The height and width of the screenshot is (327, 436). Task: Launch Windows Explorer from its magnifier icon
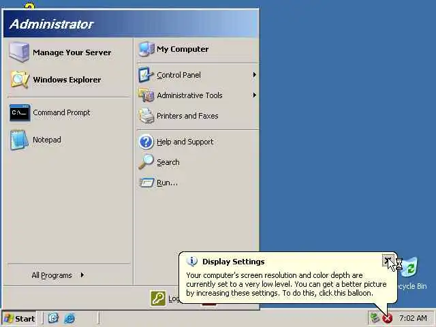point(20,80)
